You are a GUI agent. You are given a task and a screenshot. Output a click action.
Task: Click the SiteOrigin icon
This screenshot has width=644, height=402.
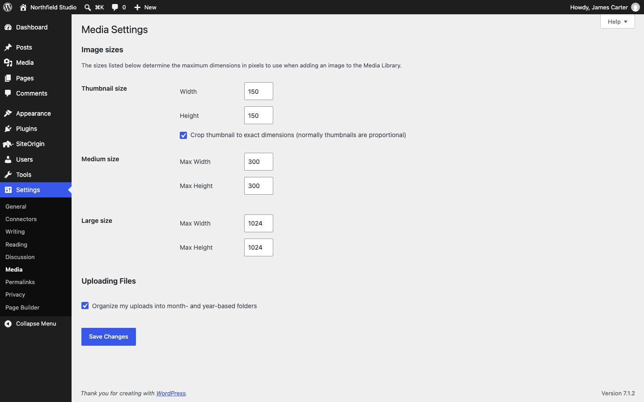[8, 144]
